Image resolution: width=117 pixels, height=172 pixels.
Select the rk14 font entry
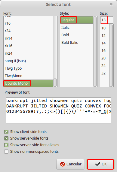[28, 38]
